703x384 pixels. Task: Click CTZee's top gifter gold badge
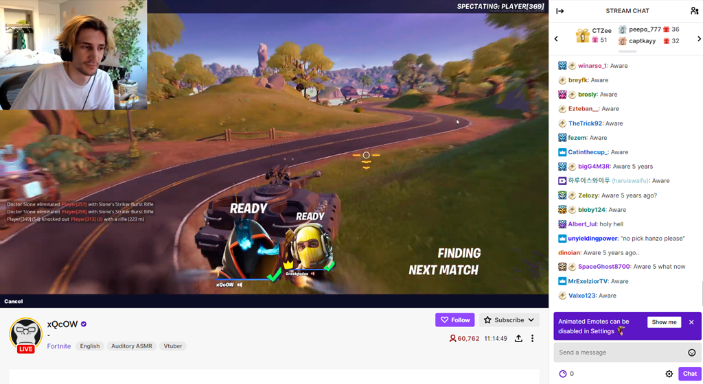click(x=582, y=36)
